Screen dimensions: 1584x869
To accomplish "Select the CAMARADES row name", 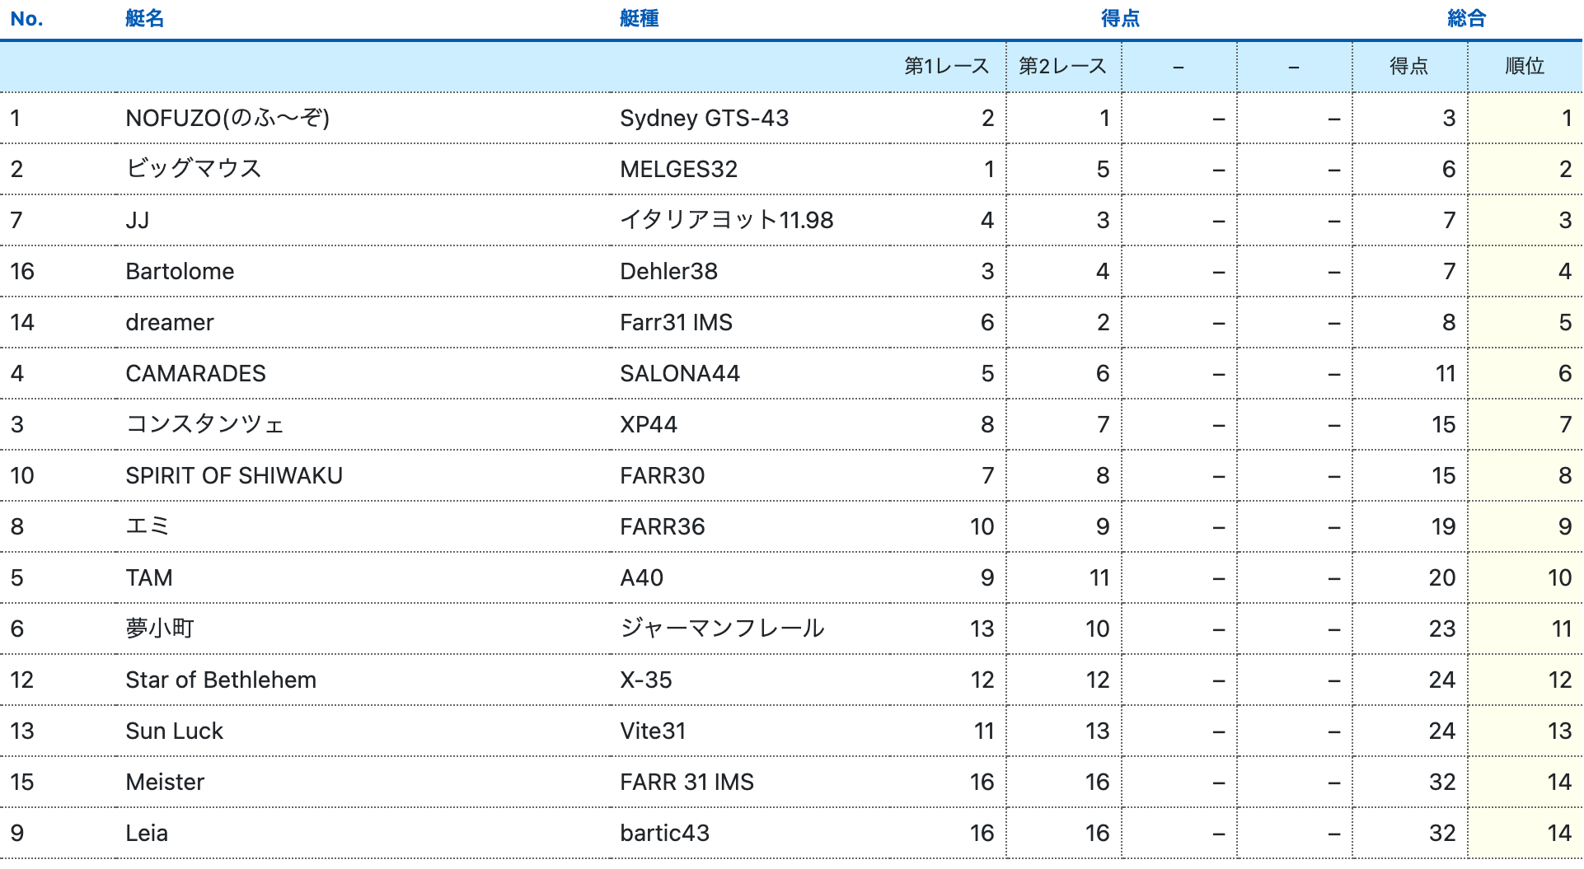I will [x=195, y=373].
